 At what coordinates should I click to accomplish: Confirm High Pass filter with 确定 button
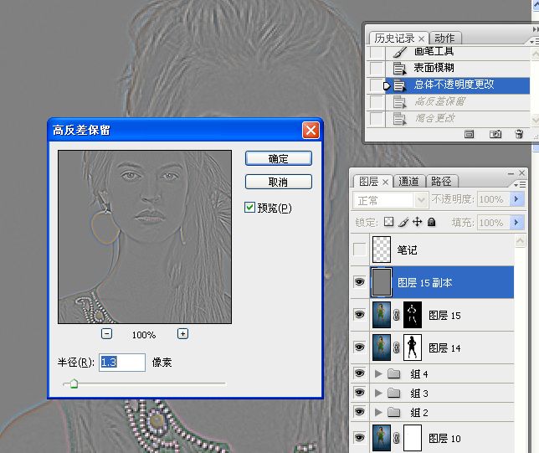click(x=279, y=158)
